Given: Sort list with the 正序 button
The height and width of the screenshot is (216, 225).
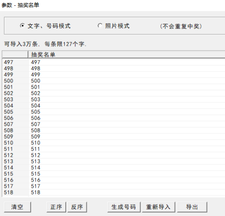Looking at the screenshot, I should click(56, 207).
